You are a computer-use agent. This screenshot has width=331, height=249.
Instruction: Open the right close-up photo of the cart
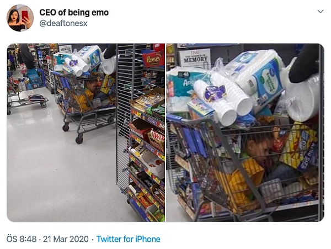245,133
